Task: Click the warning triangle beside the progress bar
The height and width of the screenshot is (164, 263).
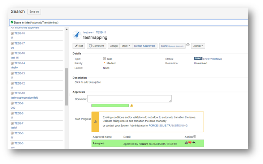Action: 132,105
